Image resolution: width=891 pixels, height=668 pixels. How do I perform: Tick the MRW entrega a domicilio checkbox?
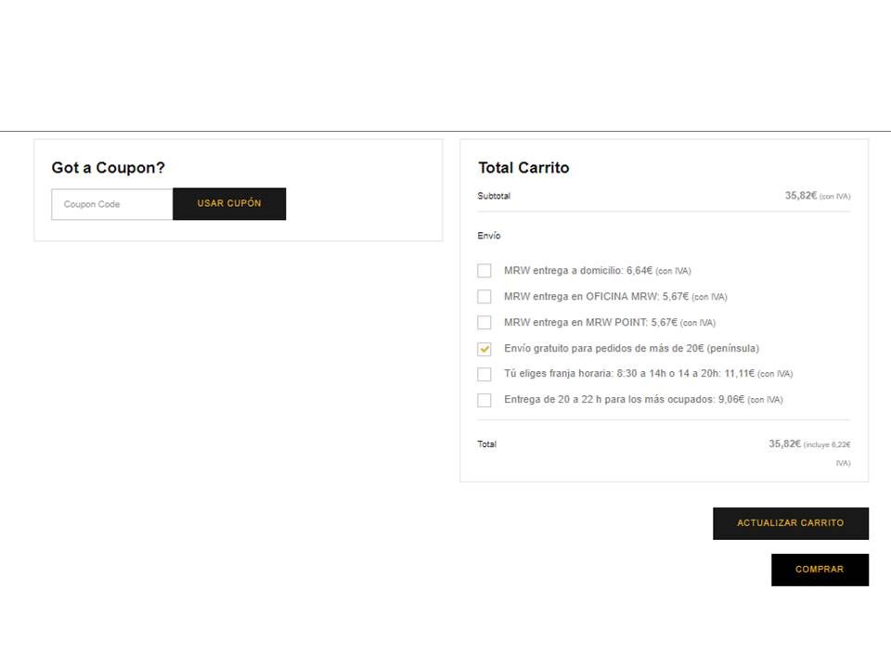point(484,270)
